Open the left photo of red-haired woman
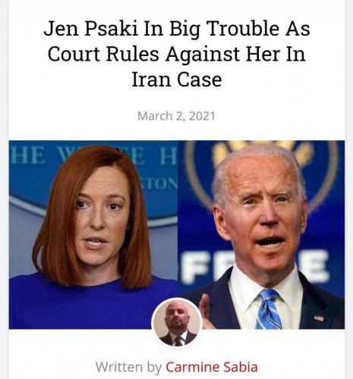 93,235
